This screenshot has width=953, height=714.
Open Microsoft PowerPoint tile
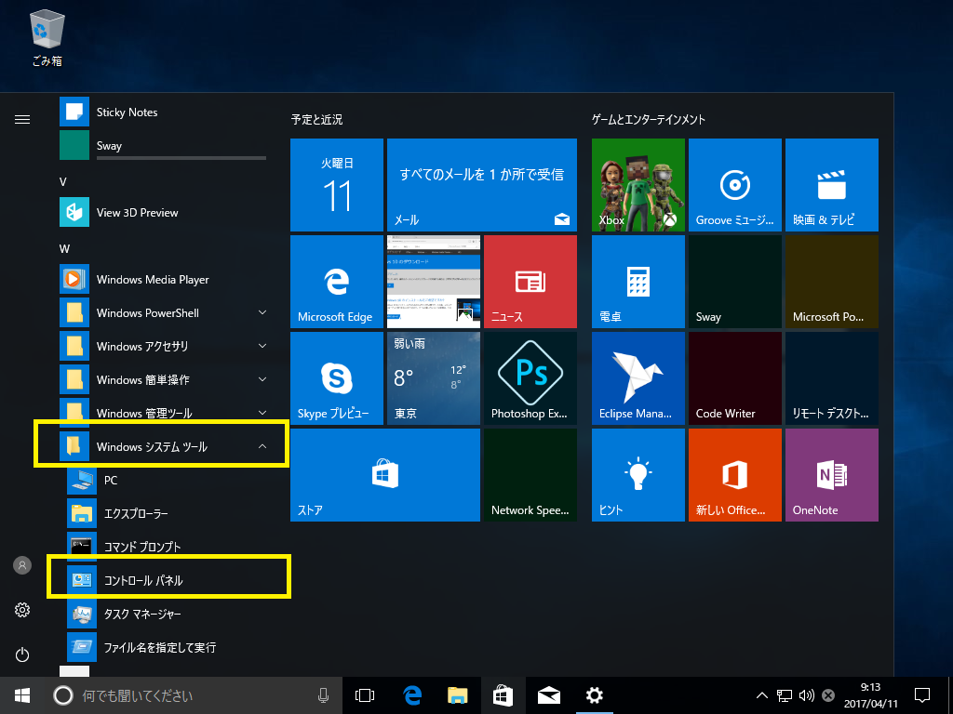(832, 282)
